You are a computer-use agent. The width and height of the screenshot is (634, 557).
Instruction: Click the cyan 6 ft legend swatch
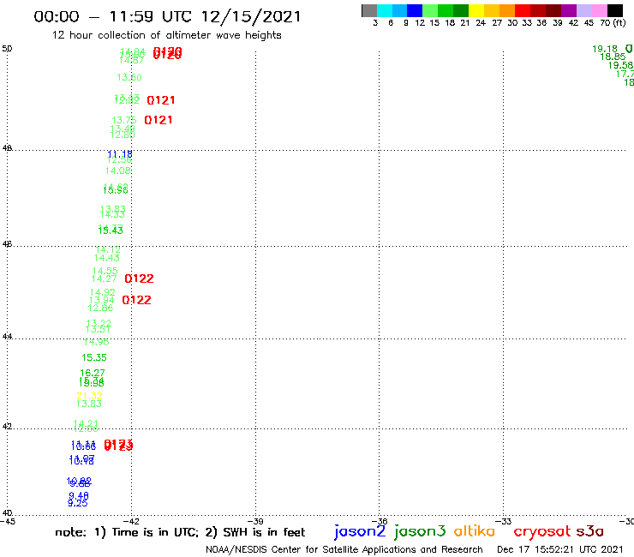coord(385,10)
